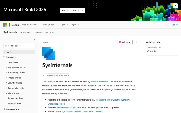Focus the Find by title field
This screenshot has width=181, height=113.
(x=19, y=46)
